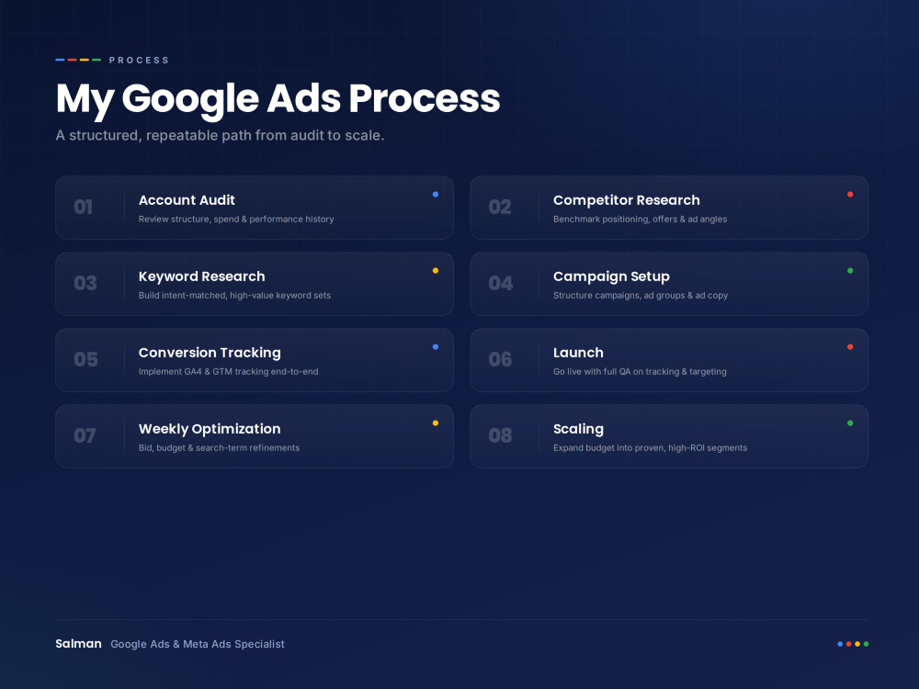919x689 pixels.
Task: Select the Competitor Research card title
Action: 626,200
